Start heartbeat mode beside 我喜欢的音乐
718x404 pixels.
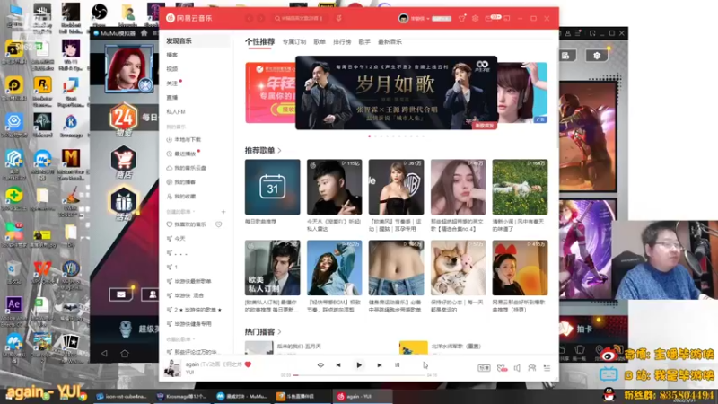pos(219,224)
